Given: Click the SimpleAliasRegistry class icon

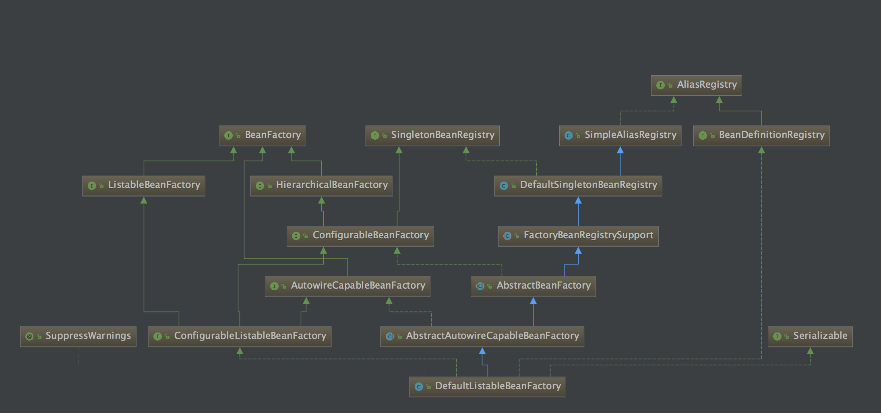Looking at the screenshot, I should [569, 136].
